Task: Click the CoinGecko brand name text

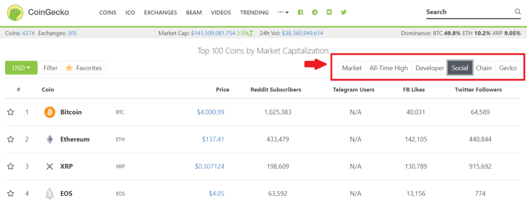Action: coord(48,12)
